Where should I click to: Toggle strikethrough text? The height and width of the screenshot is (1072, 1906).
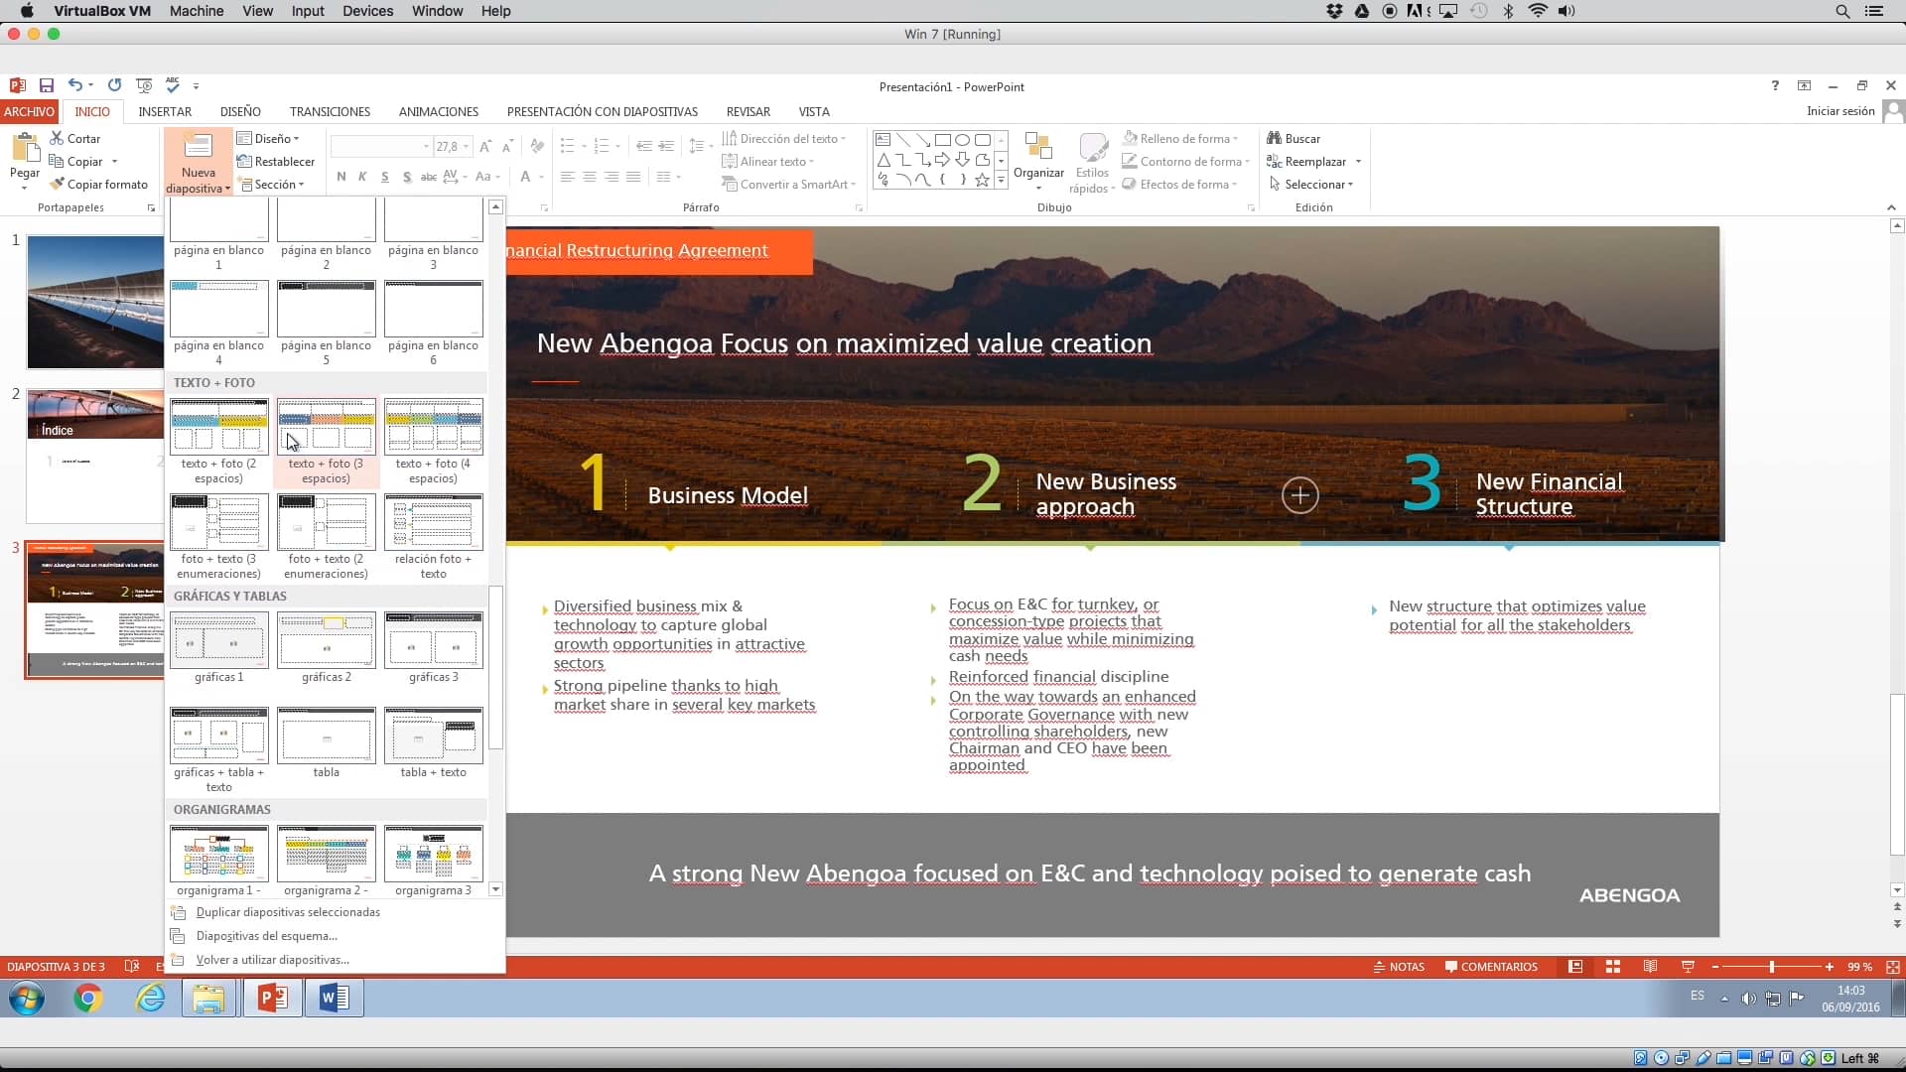429,177
